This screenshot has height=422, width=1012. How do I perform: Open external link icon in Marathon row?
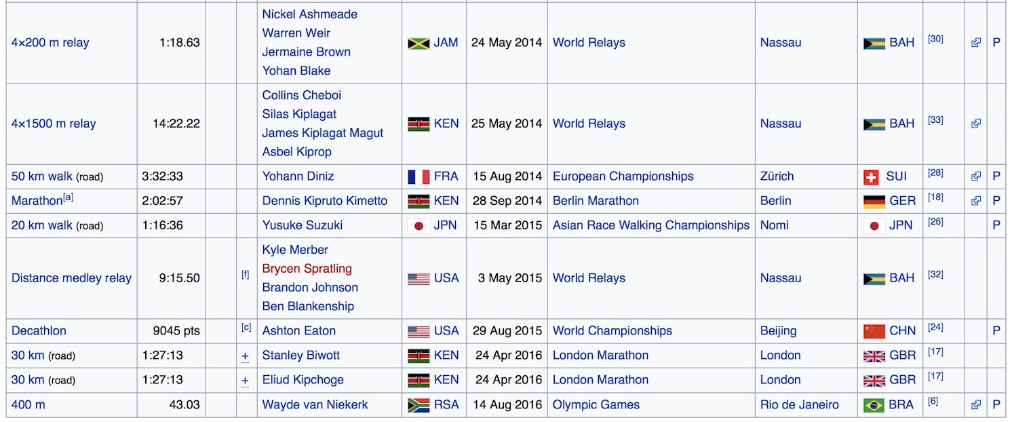[975, 202]
